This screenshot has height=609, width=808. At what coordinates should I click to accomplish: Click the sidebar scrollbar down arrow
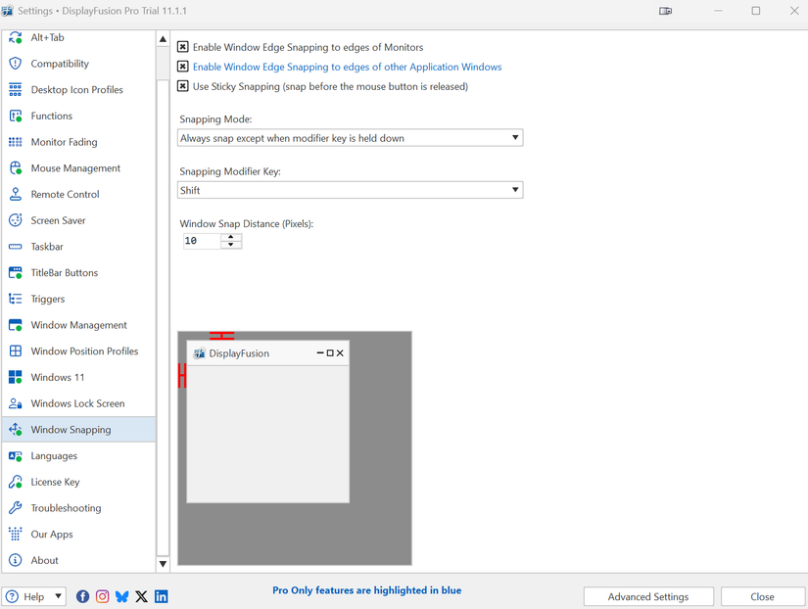[163, 563]
